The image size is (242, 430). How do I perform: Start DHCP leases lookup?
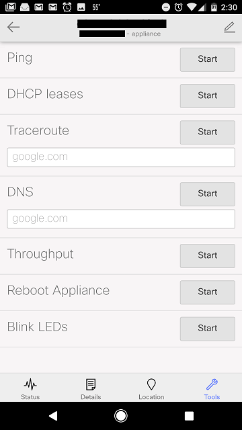(208, 96)
